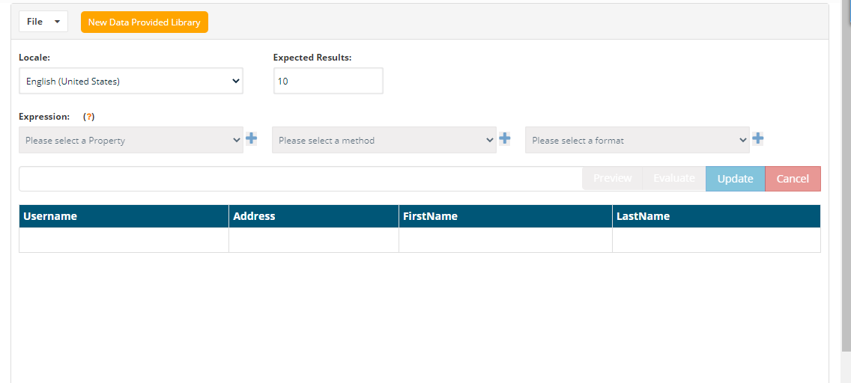This screenshot has width=851, height=383.
Task: Click the blue Update button
Action: coord(735,179)
